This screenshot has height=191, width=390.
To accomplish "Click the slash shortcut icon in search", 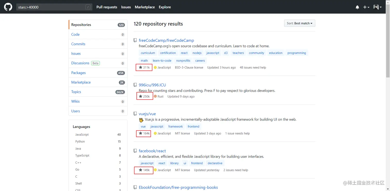I will tap(88, 7).
